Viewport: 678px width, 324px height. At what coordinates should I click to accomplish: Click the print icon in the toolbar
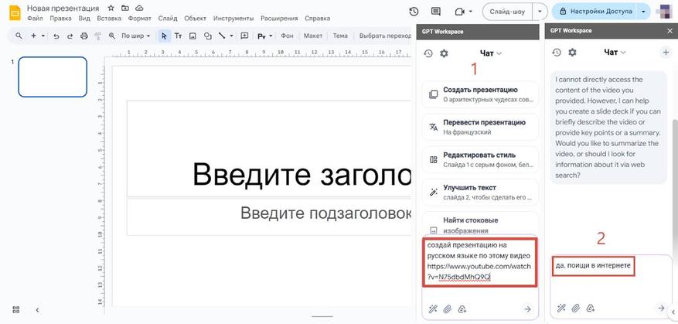click(x=83, y=36)
